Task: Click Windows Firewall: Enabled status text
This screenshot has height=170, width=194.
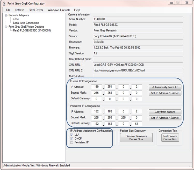Action: tap(53, 165)
